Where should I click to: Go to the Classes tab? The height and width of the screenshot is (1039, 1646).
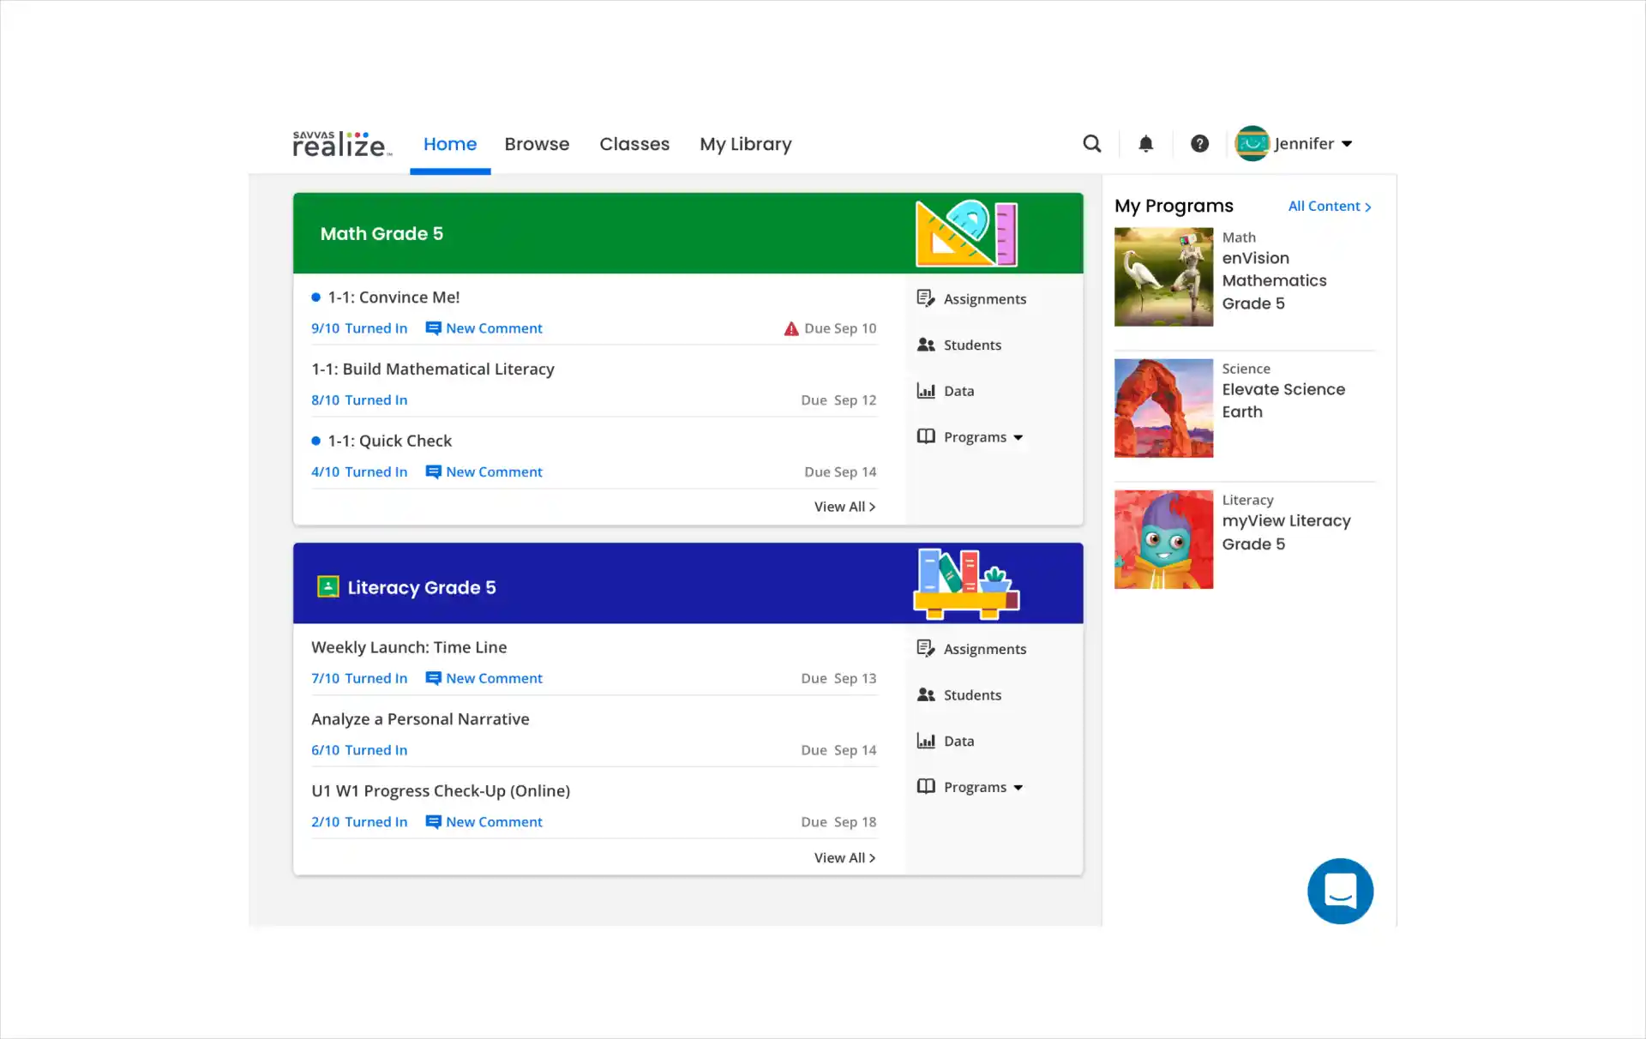click(634, 144)
